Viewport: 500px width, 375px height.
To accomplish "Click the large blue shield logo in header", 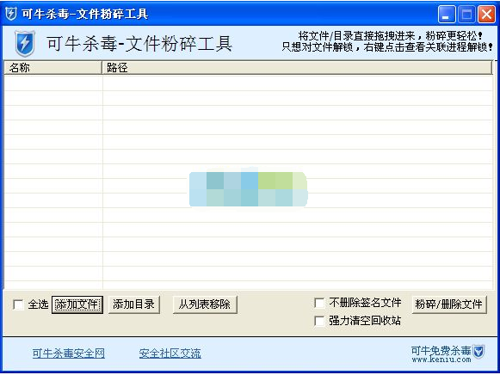I will [25, 44].
